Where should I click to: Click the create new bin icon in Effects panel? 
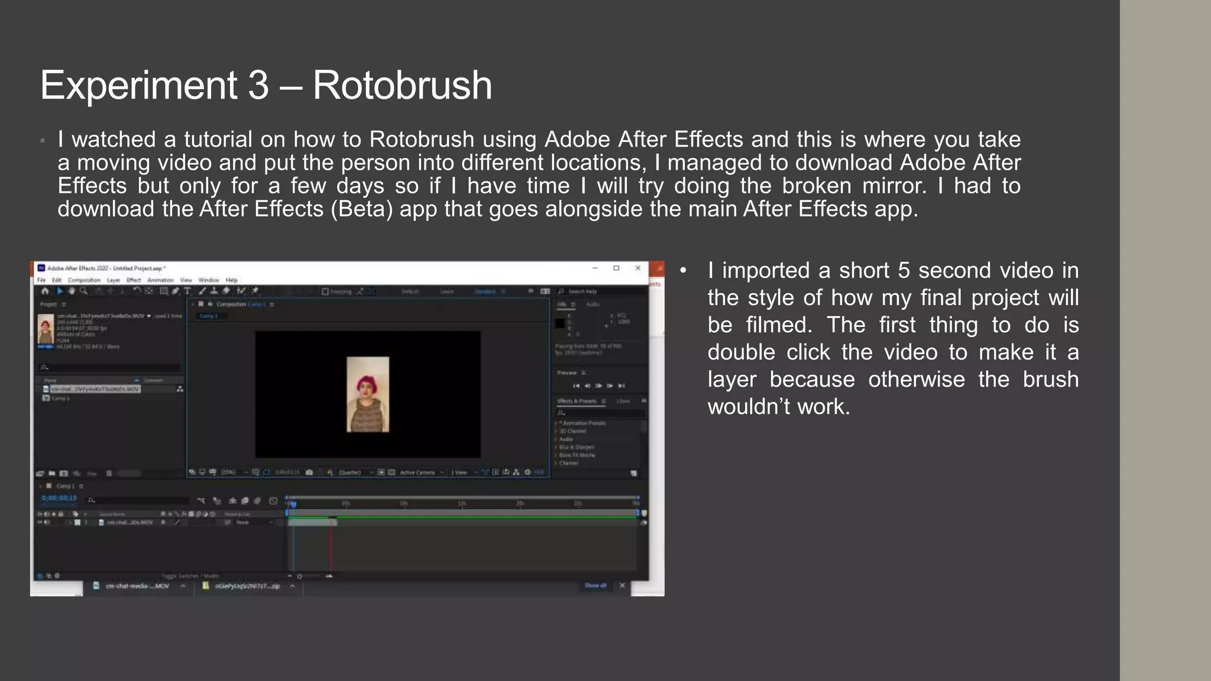pyautogui.click(x=633, y=473)
